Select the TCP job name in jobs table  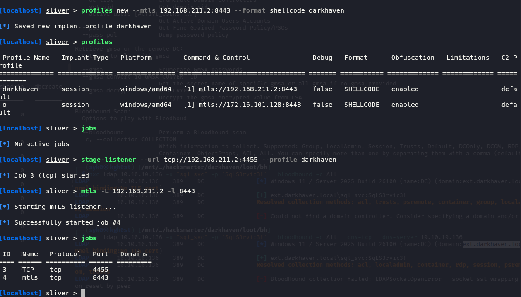point(28,270)
